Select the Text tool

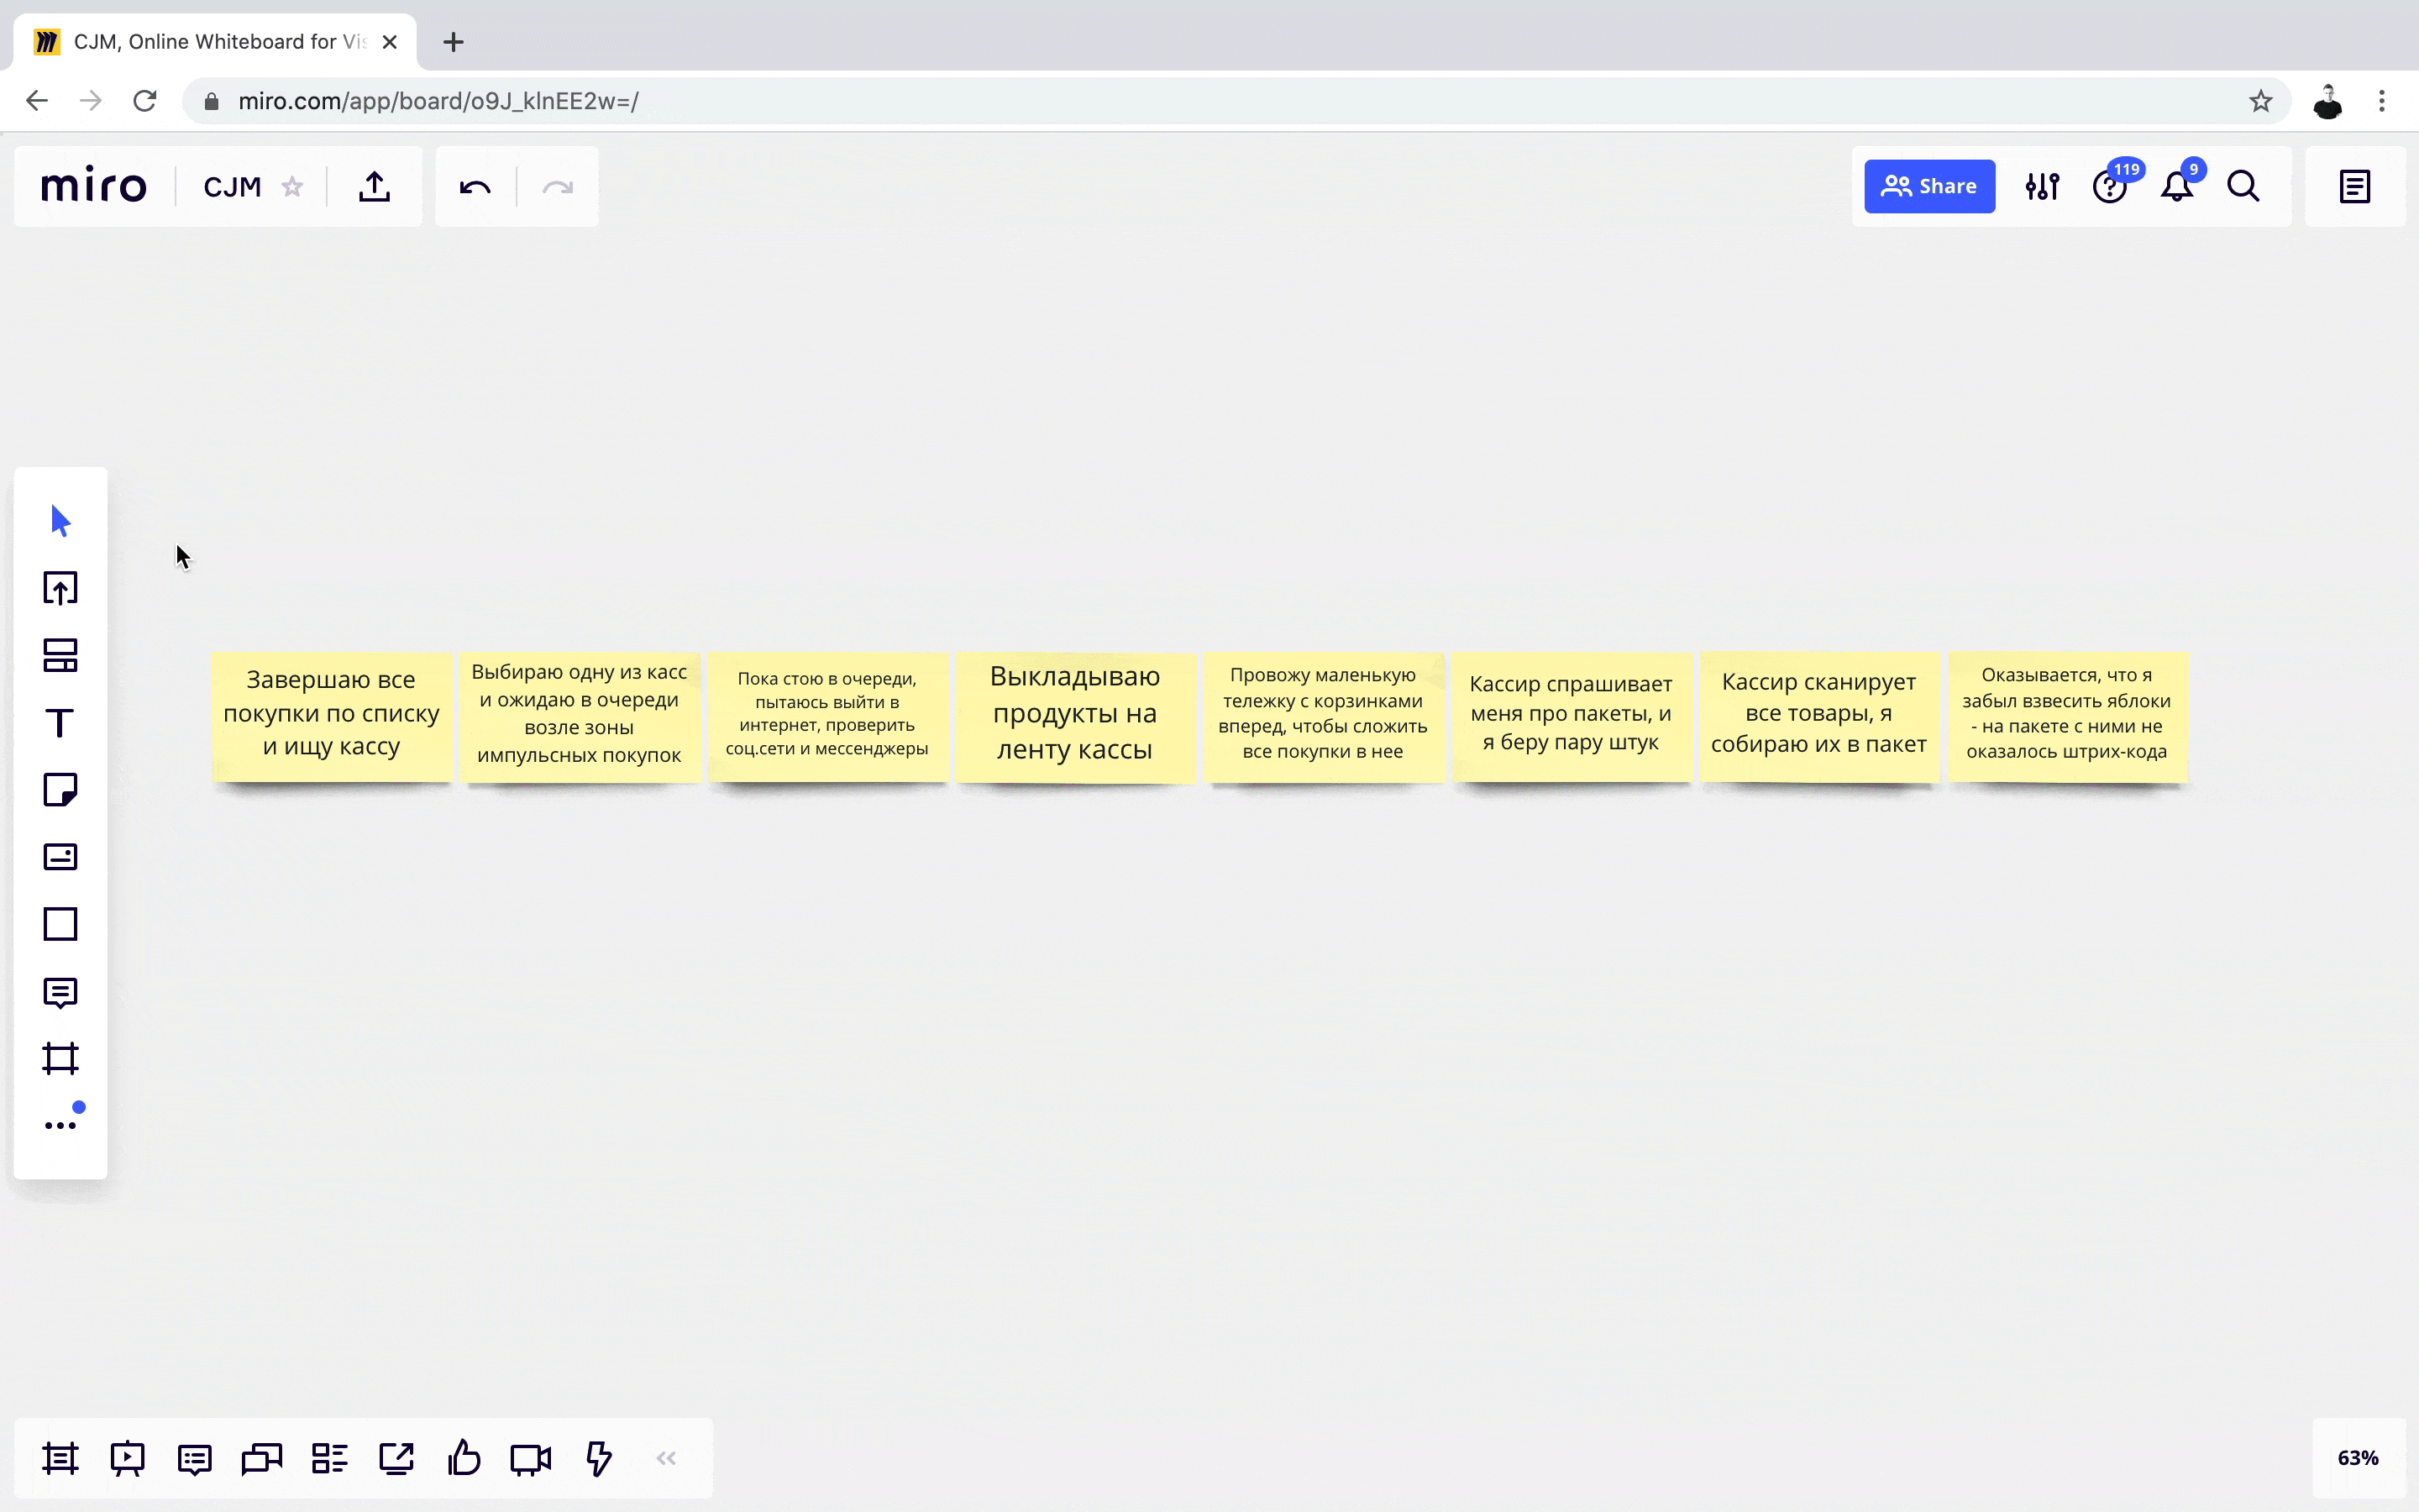point(60,723)
